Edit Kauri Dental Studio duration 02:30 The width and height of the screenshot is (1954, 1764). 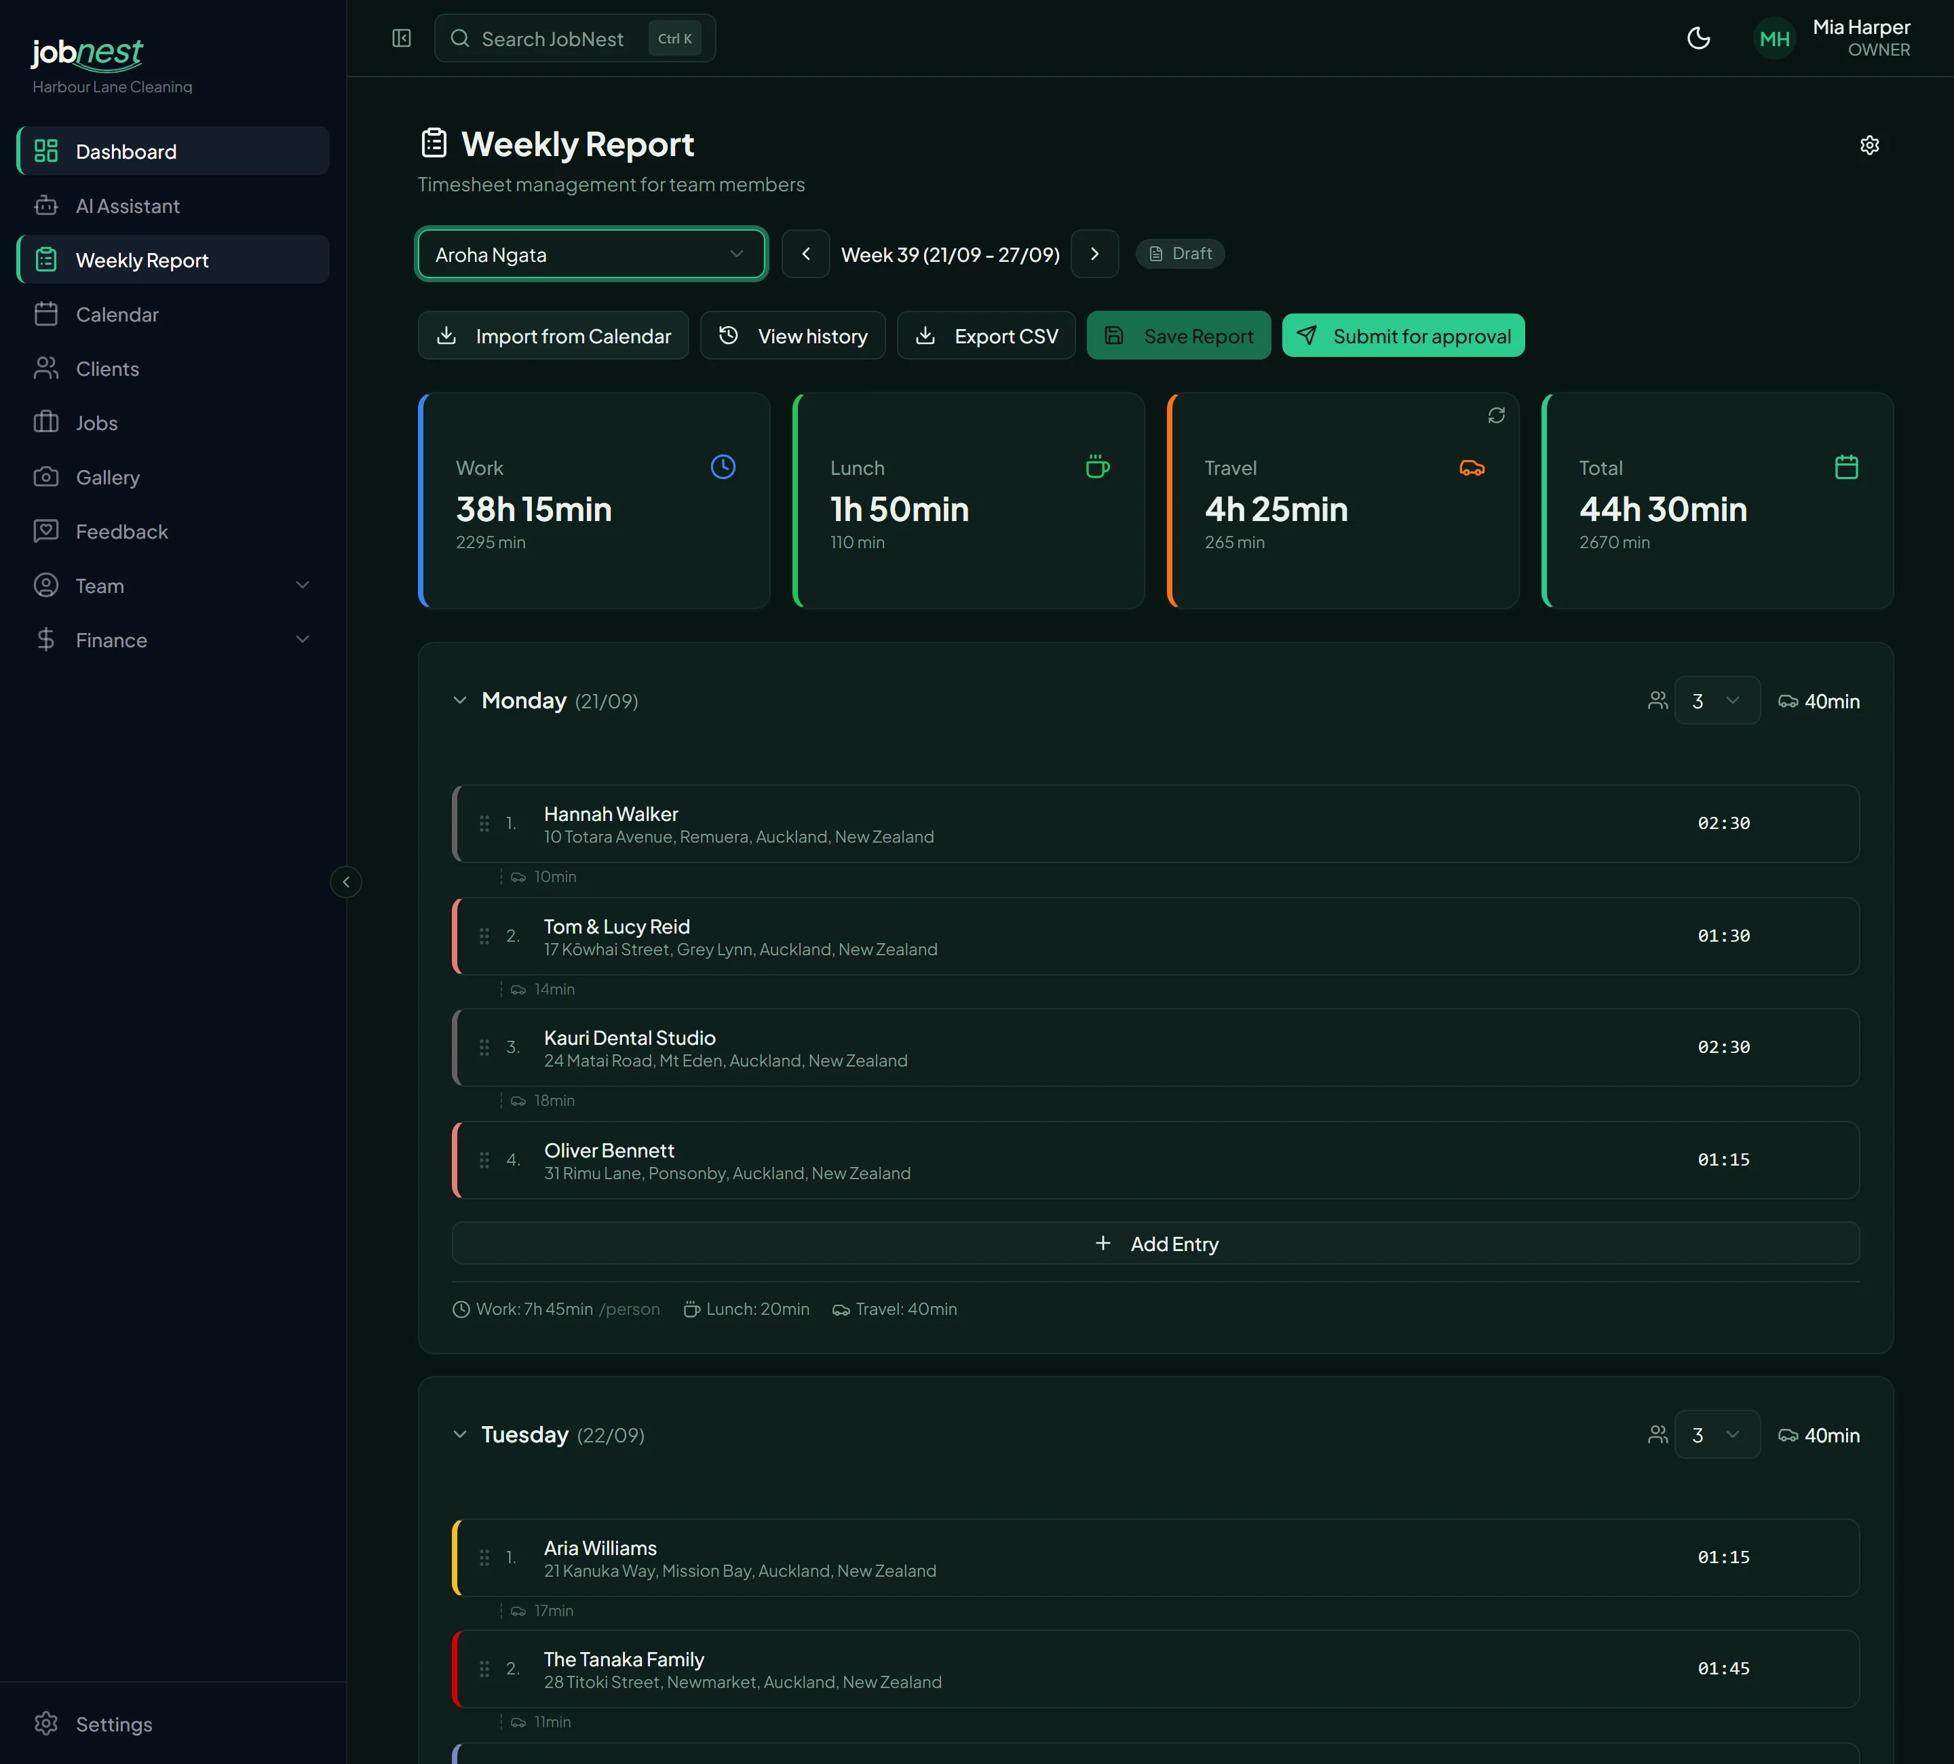point(1723,1048)
